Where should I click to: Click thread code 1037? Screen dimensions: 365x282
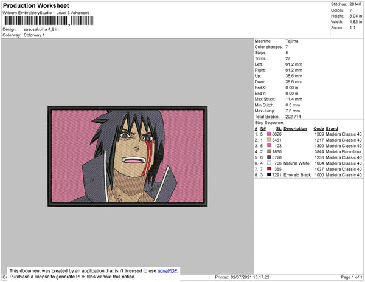[319, 169]
